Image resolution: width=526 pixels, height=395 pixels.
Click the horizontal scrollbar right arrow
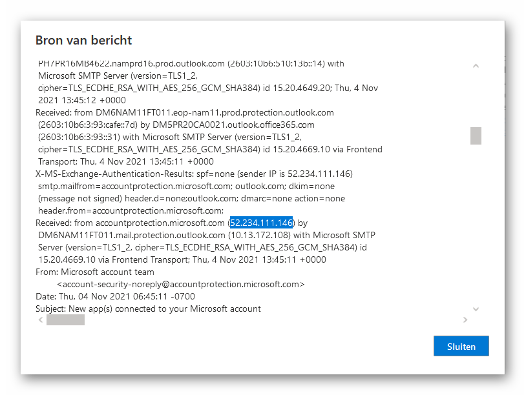tap(465, 319)
